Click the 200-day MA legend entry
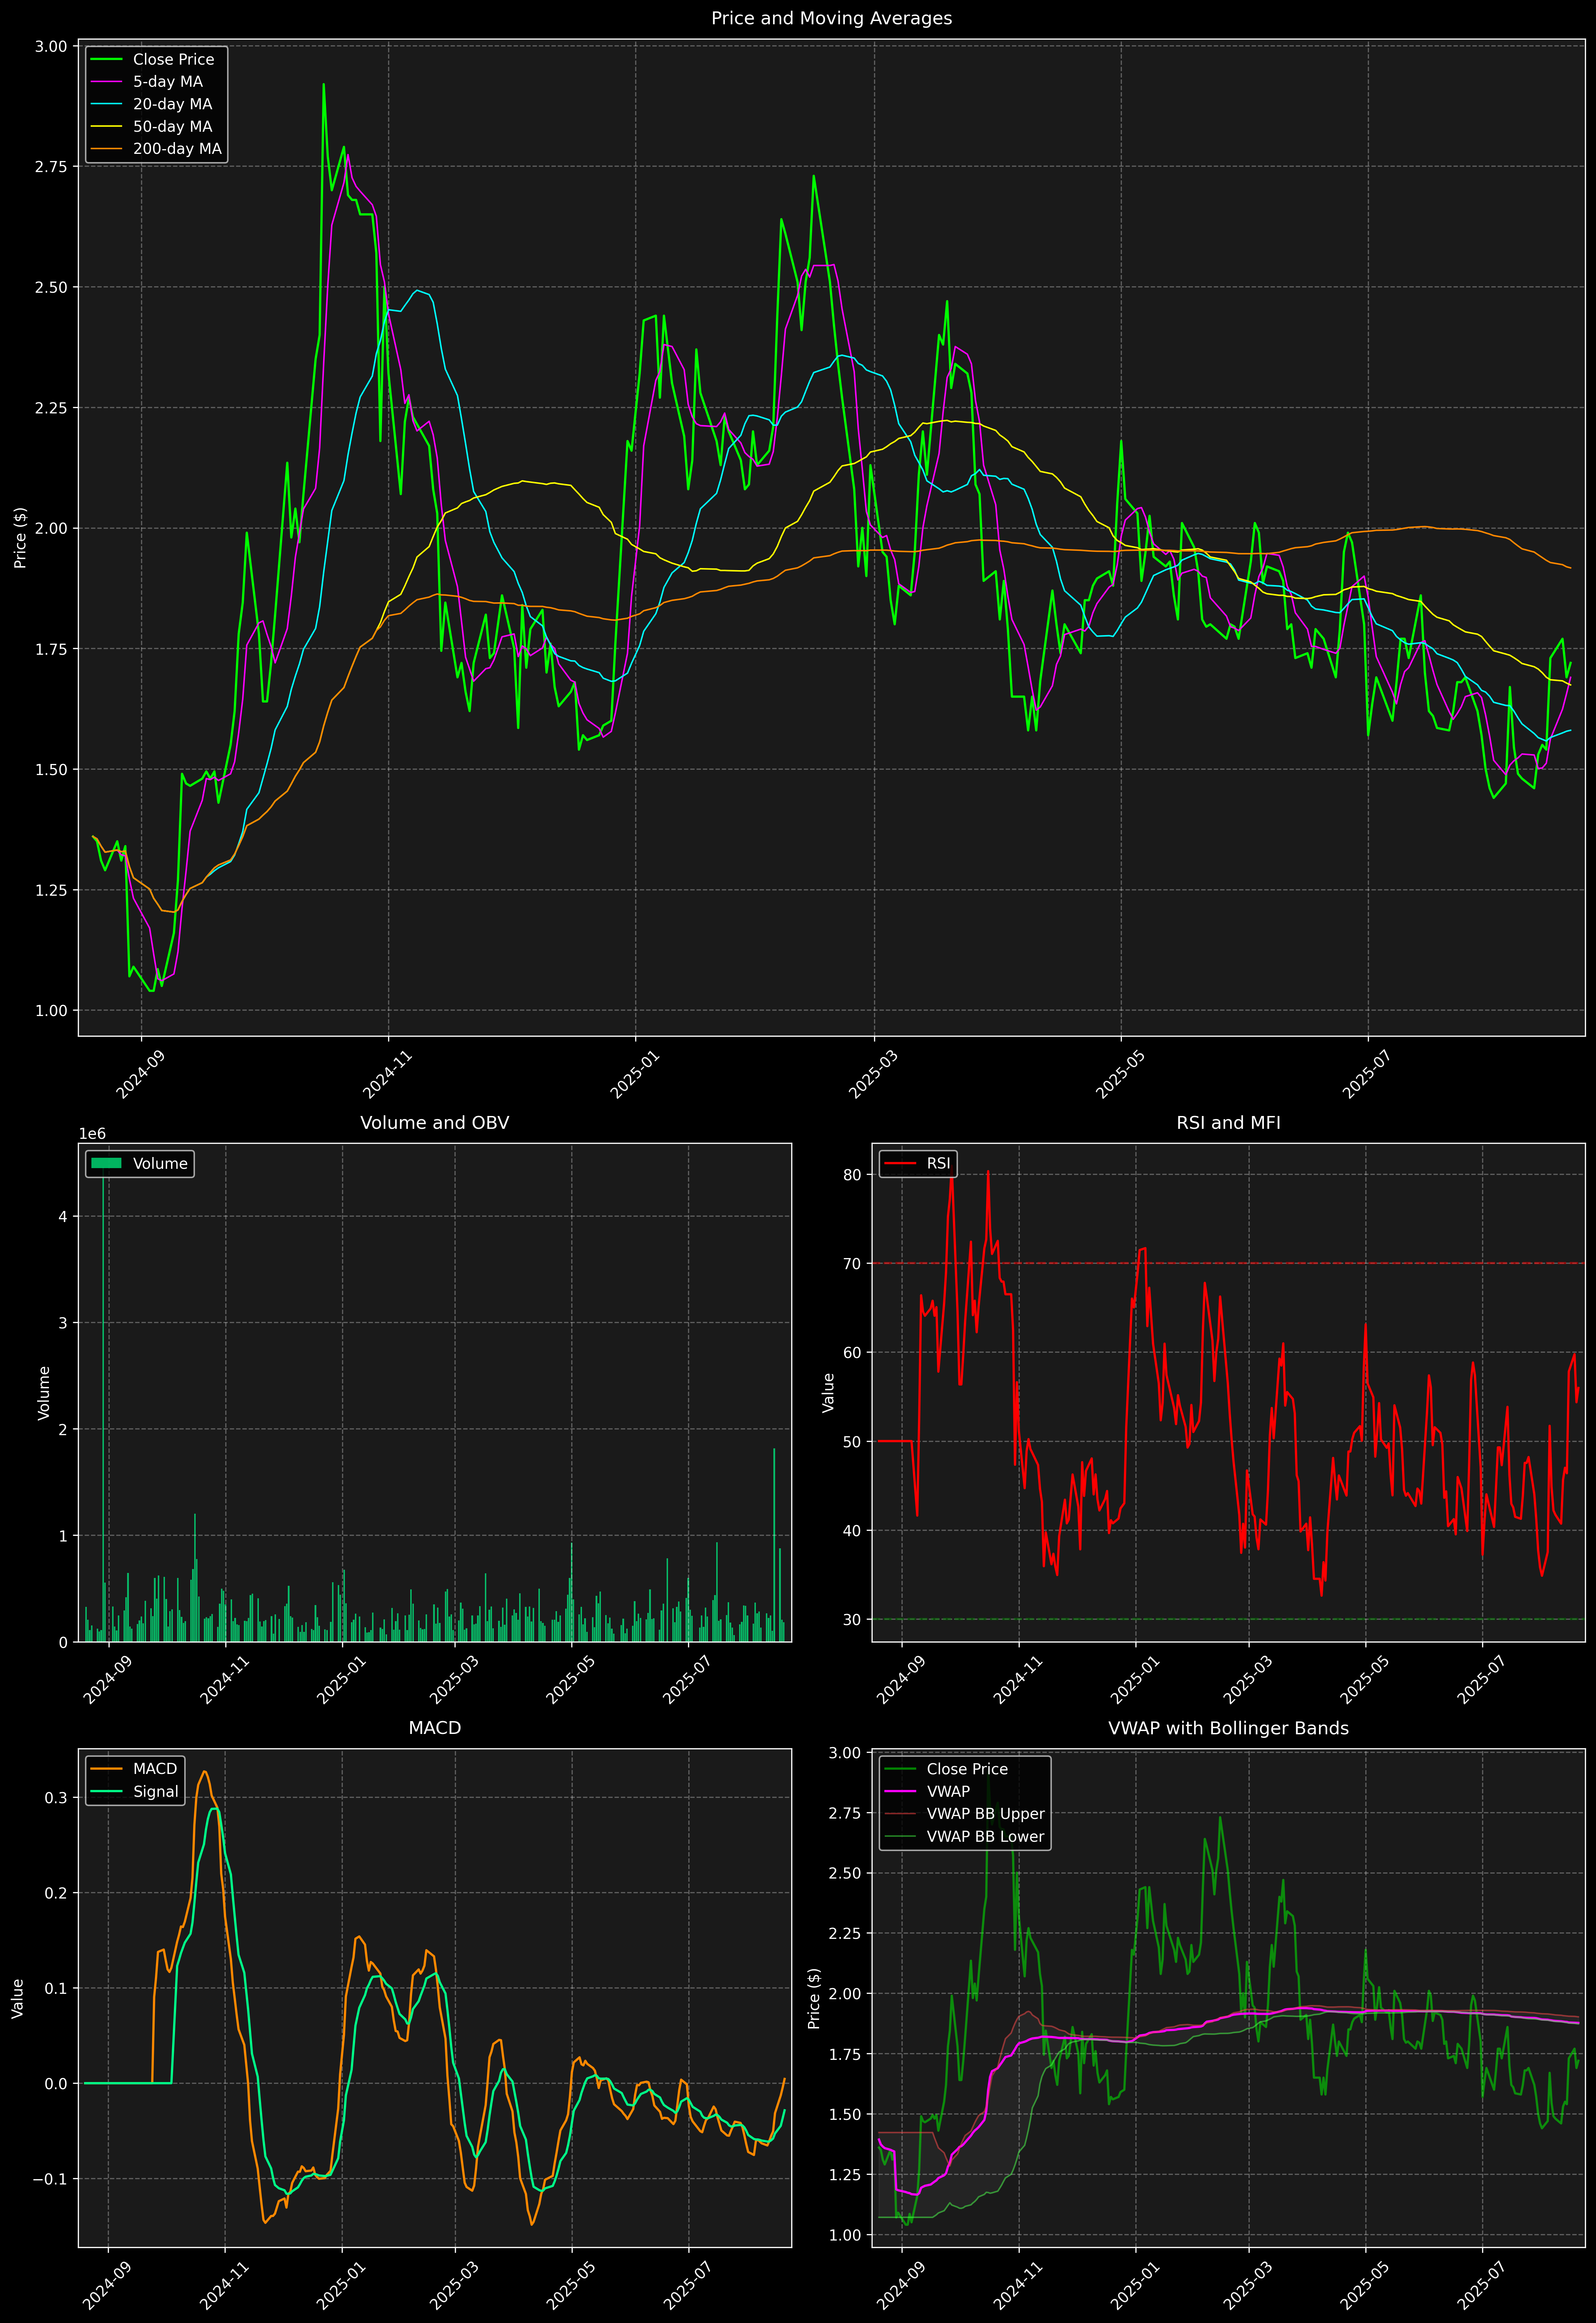The height and width of the screenshot is (2323, 1596). point(177,149)
